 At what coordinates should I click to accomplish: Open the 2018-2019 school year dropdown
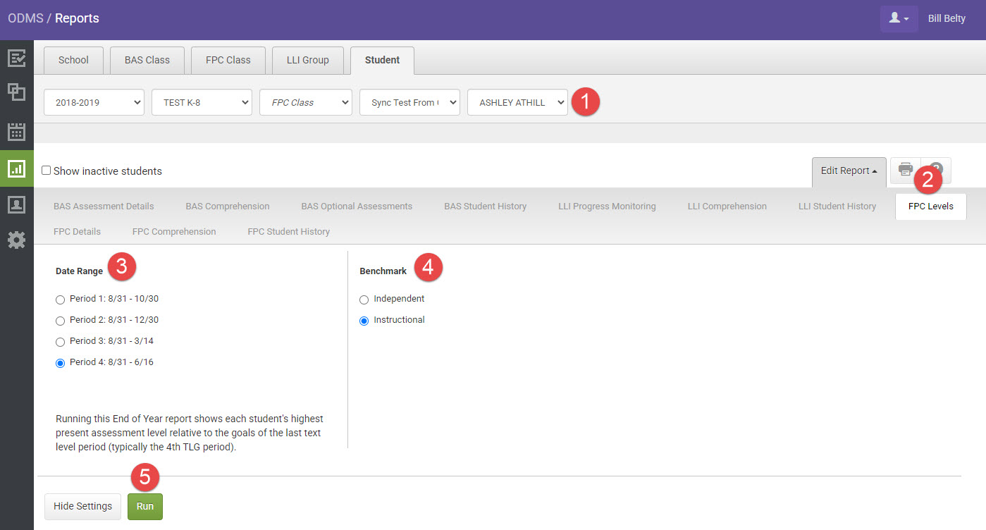click(x=94, y=102)
